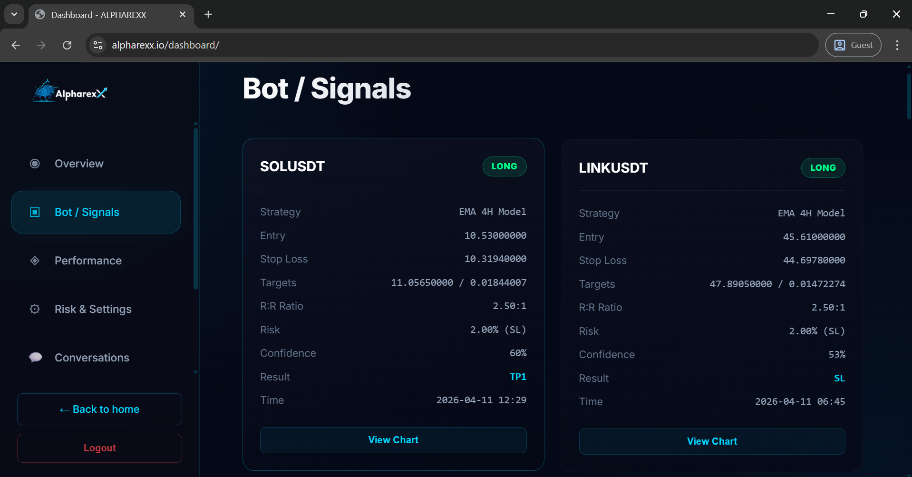Click LINKUSDT 2.00% (SL) risk value
Viewport: 912px width, 477px height.
817,331
